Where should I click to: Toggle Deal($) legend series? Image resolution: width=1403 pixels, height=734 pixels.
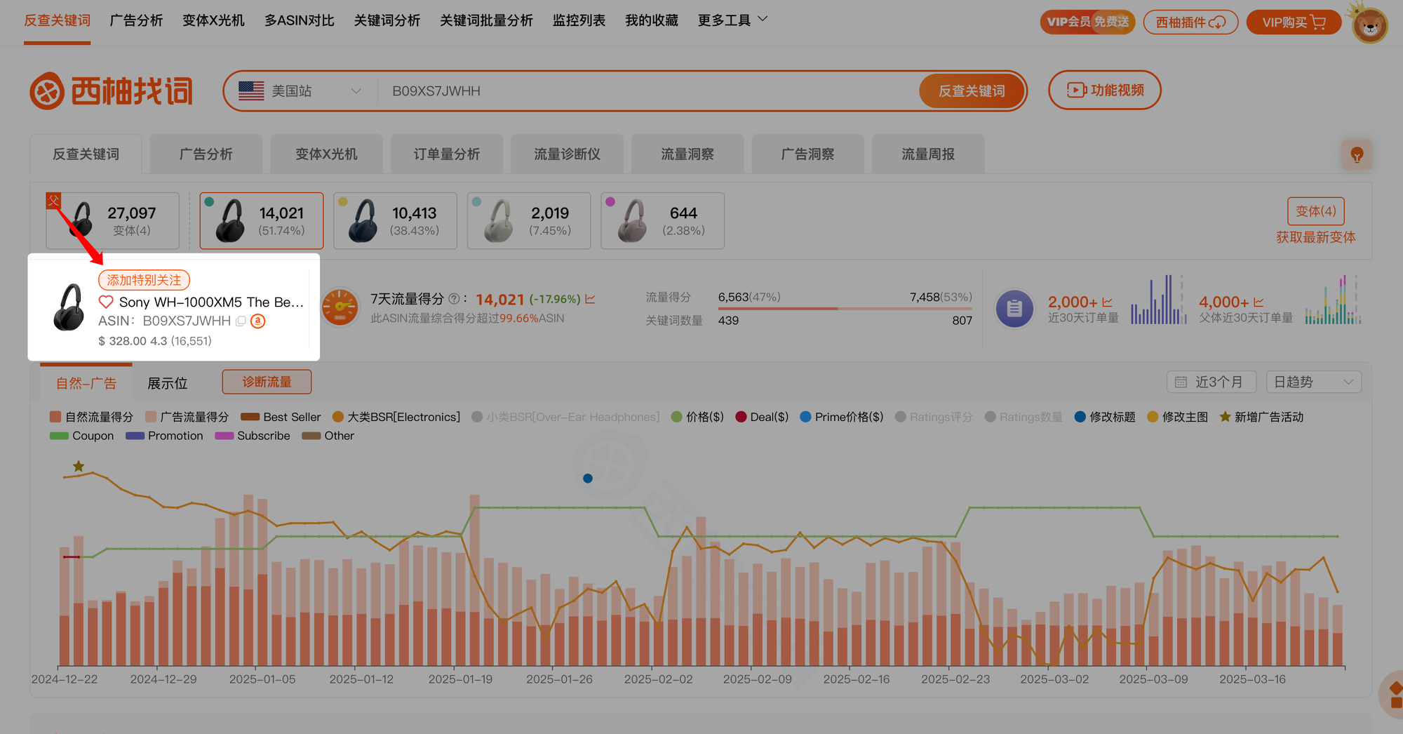762,417
